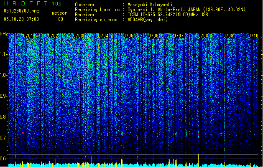Click observer name Masayuki Kobayashi
This screenshot has width=263, height=167.
150,5
